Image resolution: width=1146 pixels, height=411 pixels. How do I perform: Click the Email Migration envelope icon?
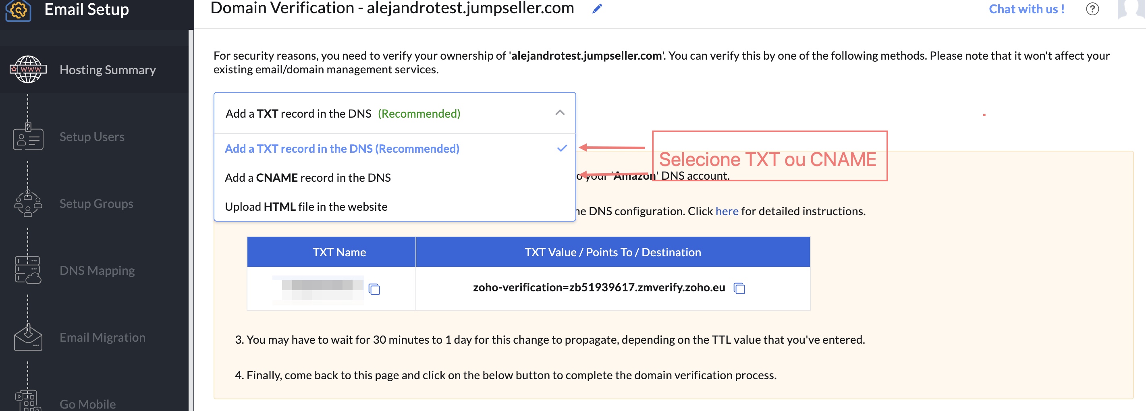(x=28, y=338)
